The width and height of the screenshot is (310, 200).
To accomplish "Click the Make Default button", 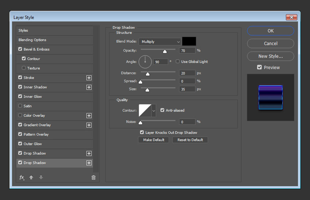I will pos(154,140).
